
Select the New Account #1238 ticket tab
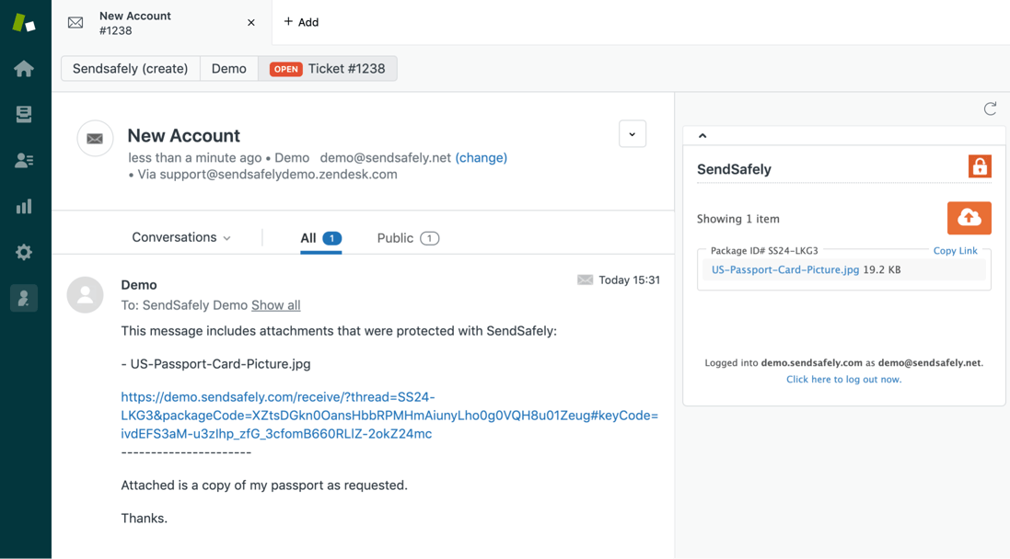point(135,22)
